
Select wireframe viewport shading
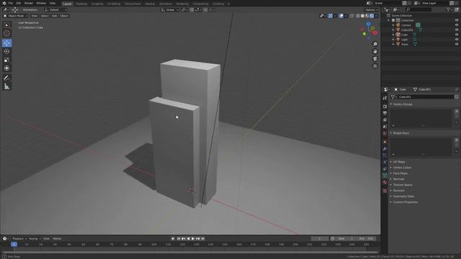(x=358, y=16)
